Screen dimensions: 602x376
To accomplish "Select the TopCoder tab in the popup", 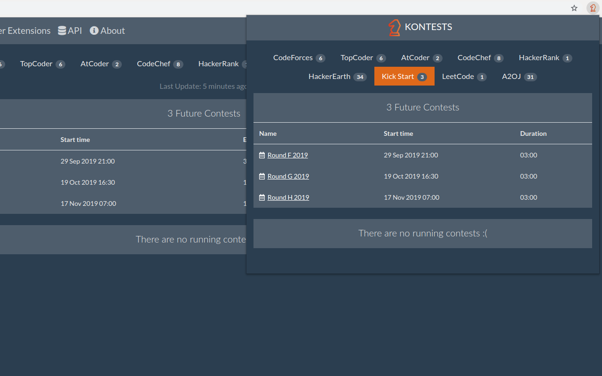I will [363, 58].
